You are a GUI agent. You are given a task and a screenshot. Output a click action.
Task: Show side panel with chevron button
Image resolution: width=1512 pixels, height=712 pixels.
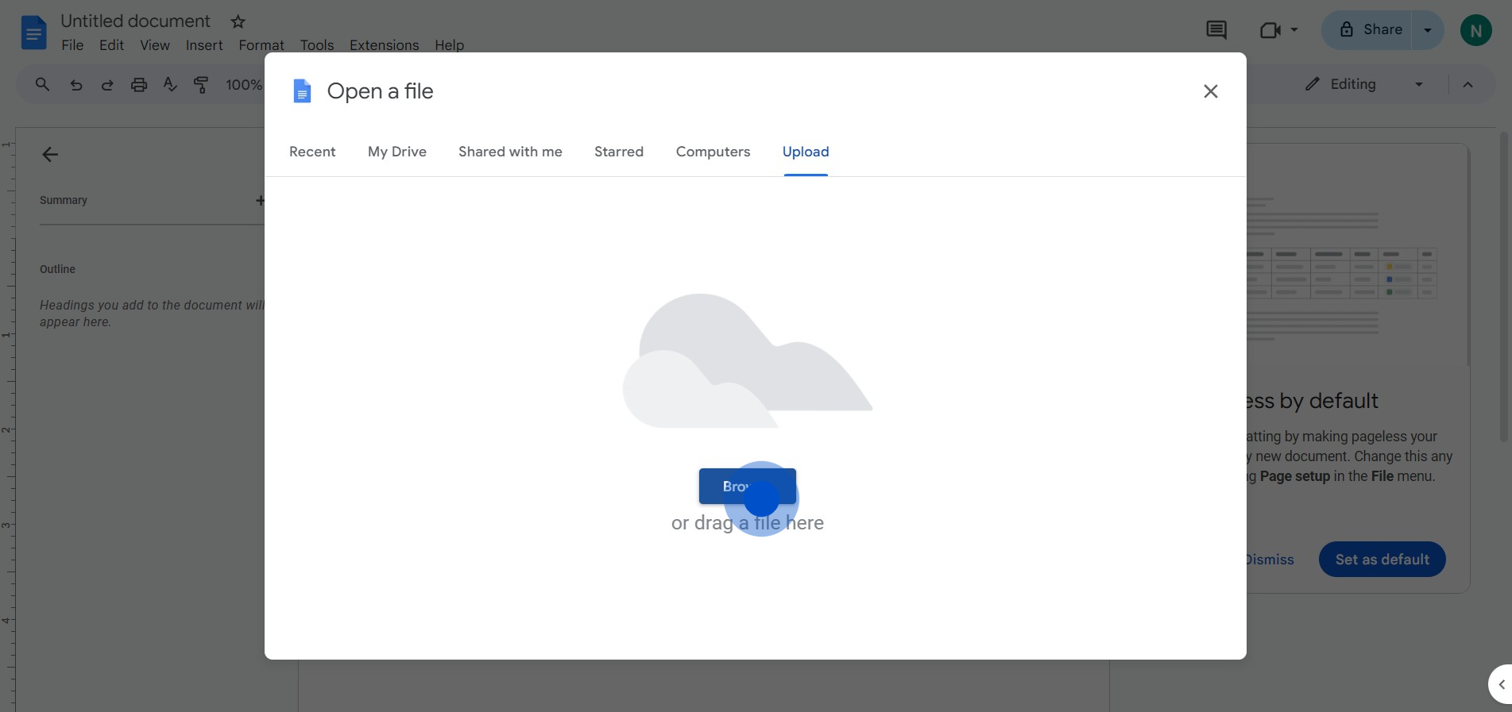coord(1501,684)
